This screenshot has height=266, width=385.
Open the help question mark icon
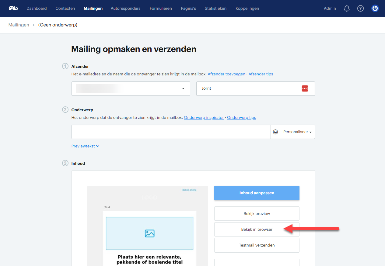(x=360, y=9)
